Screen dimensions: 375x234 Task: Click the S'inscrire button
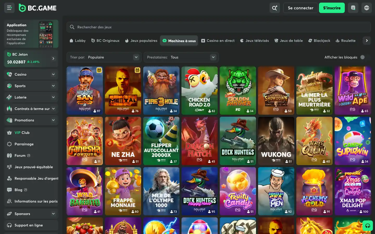(x=332, y=8)
